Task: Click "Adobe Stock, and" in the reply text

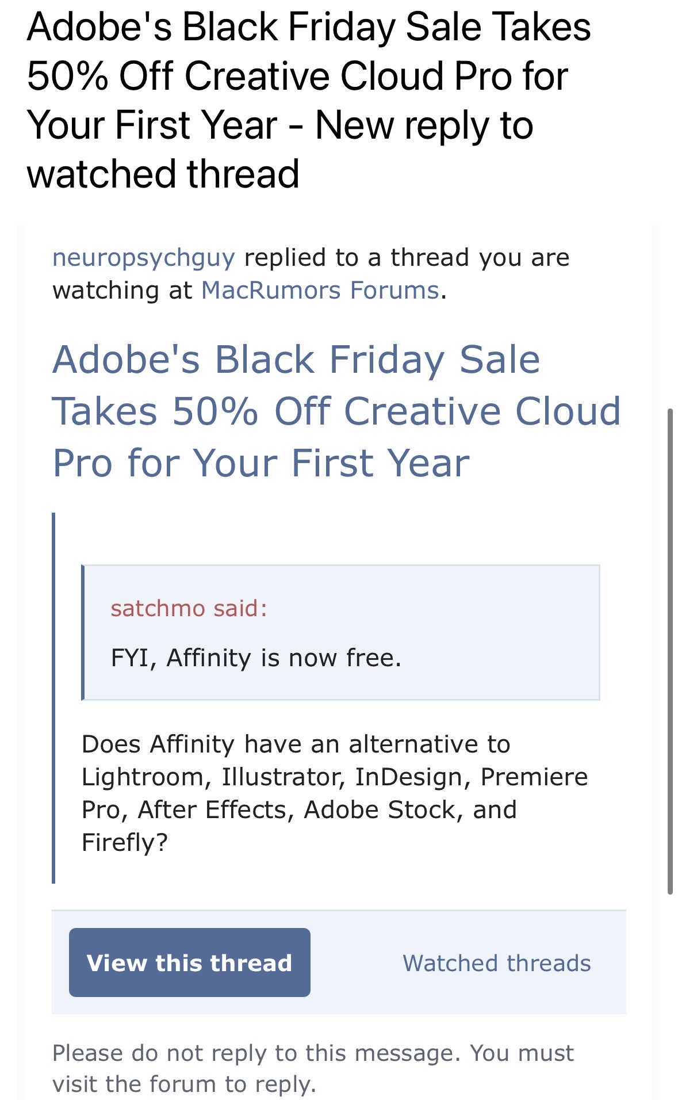Action: coord(410,809)
